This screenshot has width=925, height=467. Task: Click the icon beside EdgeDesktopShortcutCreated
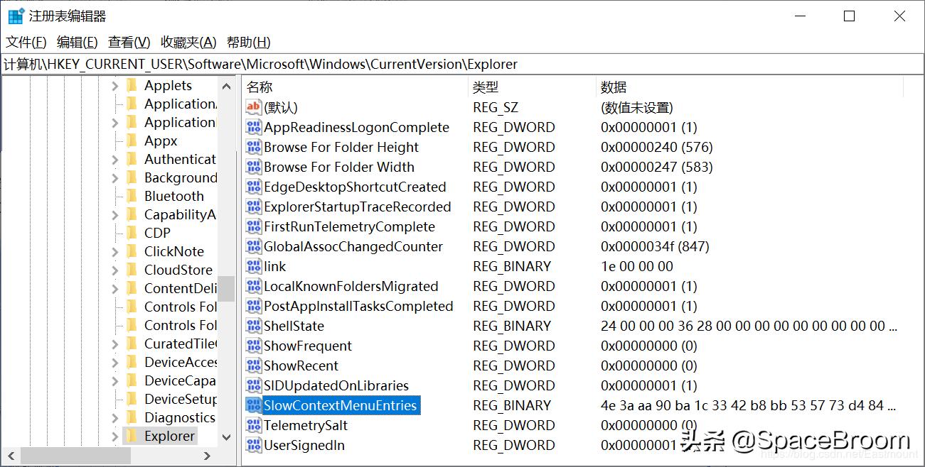coord(254,187)
